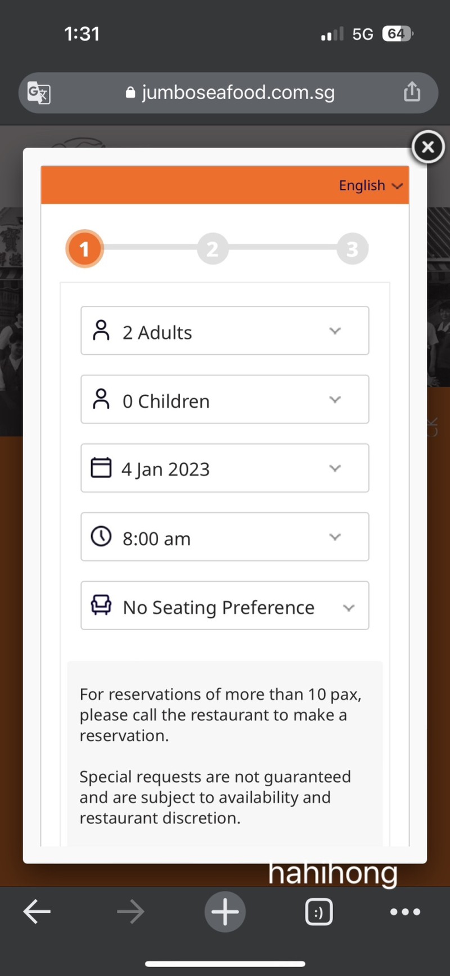The height and width of the screenshot is (976, 450).
Task: Open the 4 Jan 2023 date picker
Action: pos(225,468)
